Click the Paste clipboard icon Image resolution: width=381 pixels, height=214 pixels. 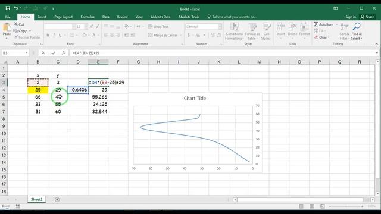click(7, 27)
